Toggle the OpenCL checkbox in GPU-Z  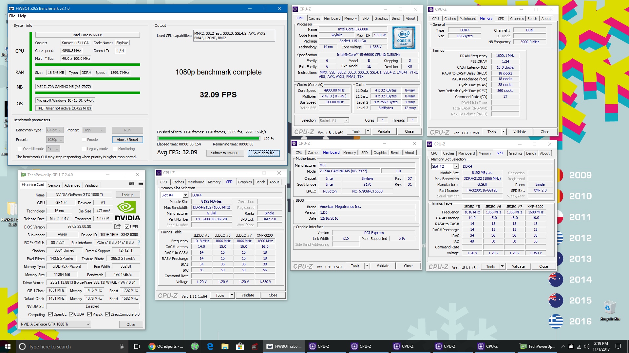(50, 314)
